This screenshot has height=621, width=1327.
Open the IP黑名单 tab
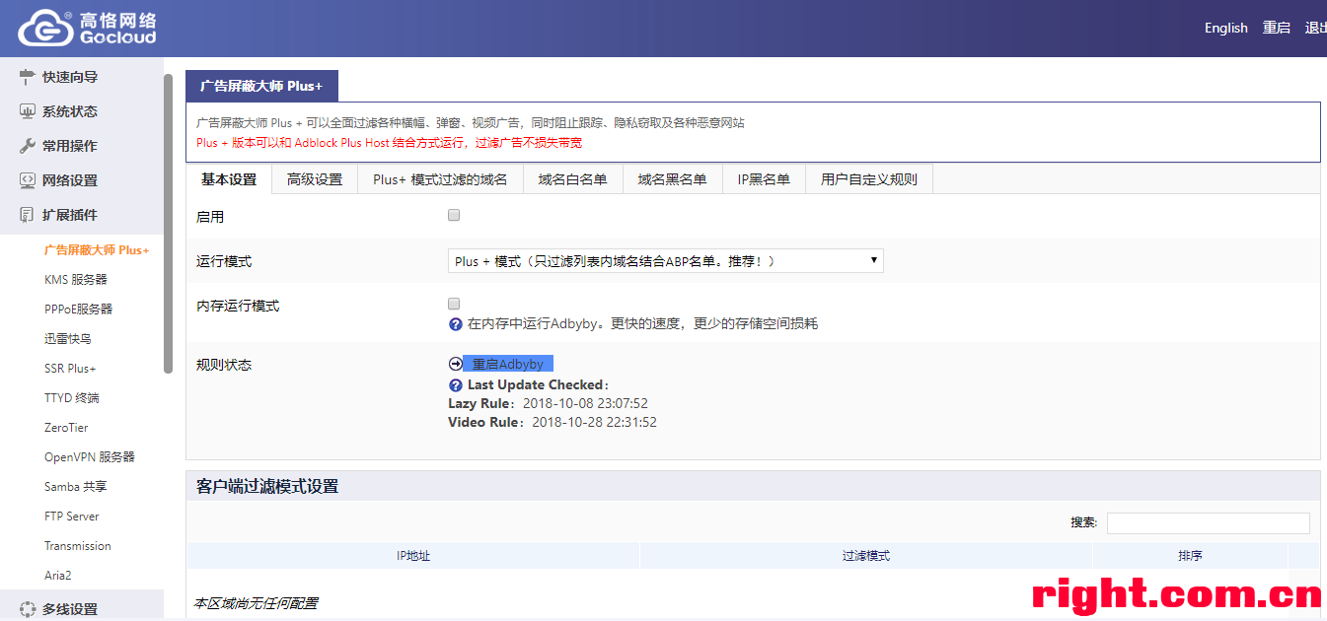[x=765, y=179]
